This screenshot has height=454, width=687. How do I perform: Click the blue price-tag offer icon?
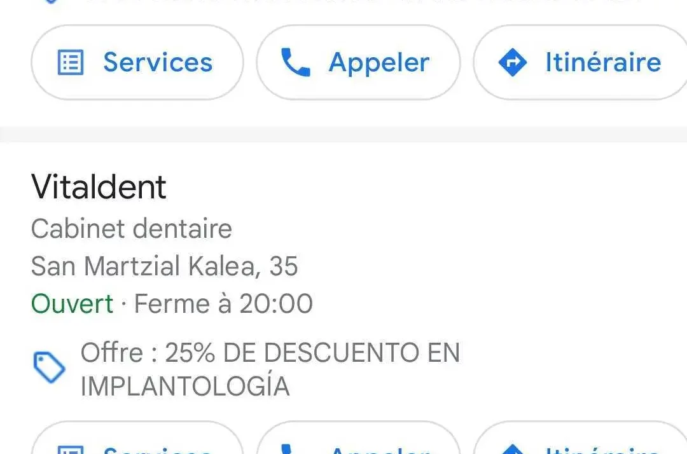pos(50,367)
